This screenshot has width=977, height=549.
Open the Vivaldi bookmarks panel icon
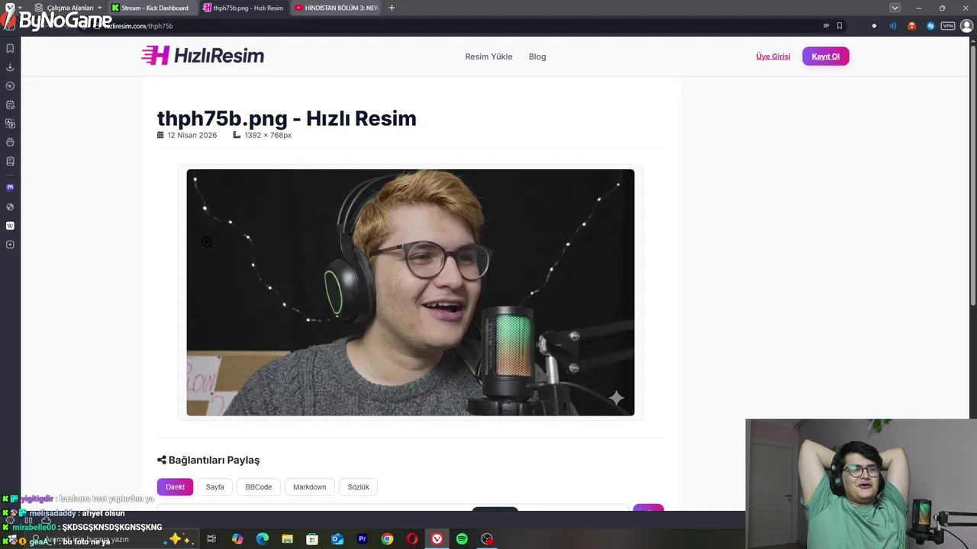[10, 48]
